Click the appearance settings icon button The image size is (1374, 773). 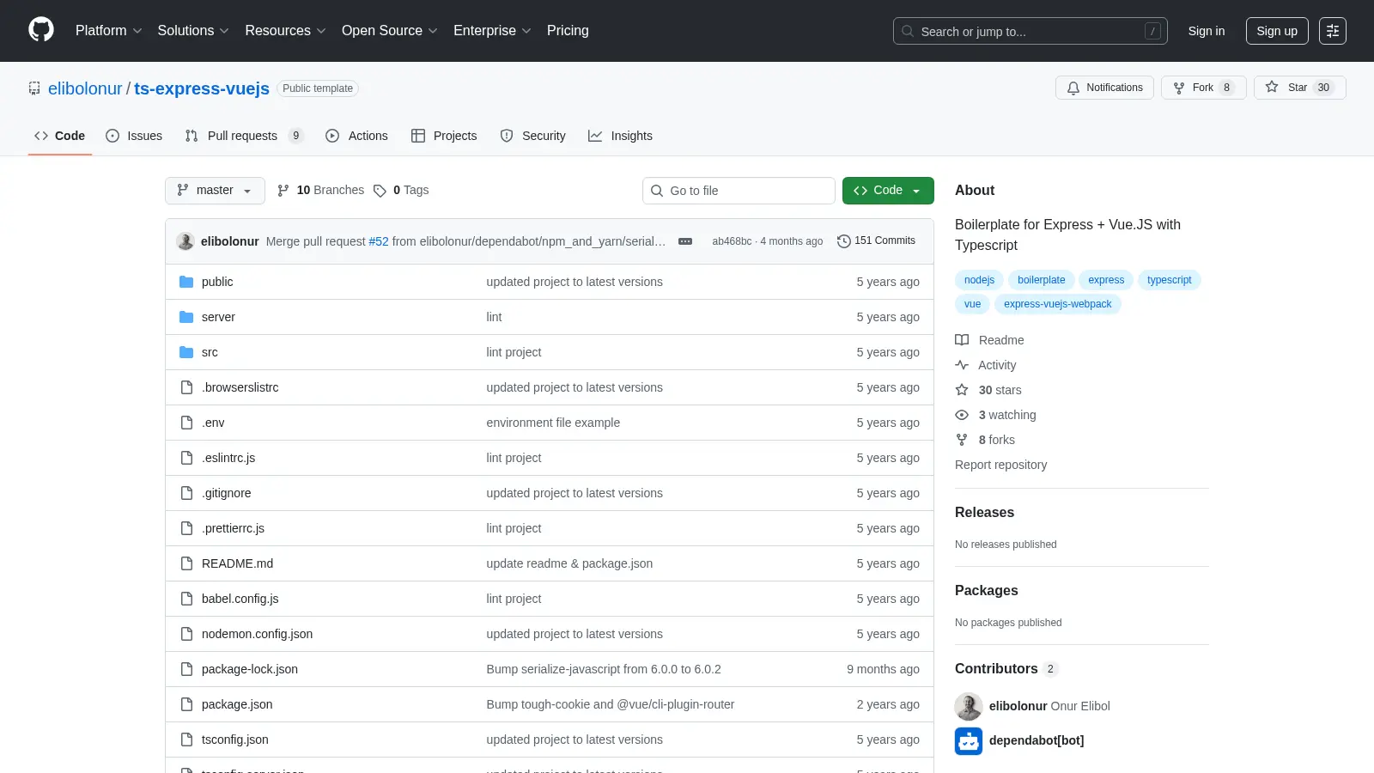1333,31
